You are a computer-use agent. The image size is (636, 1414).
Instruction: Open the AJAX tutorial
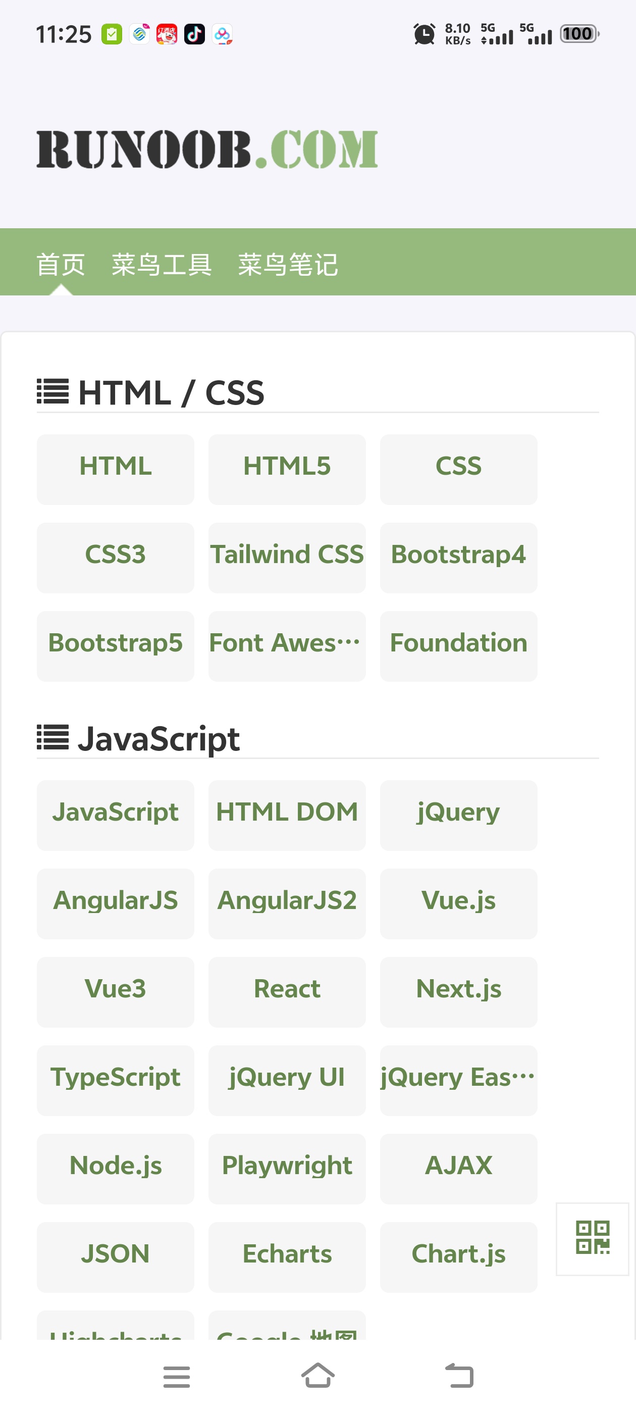pyautogui.click(x=459, y=1169)
